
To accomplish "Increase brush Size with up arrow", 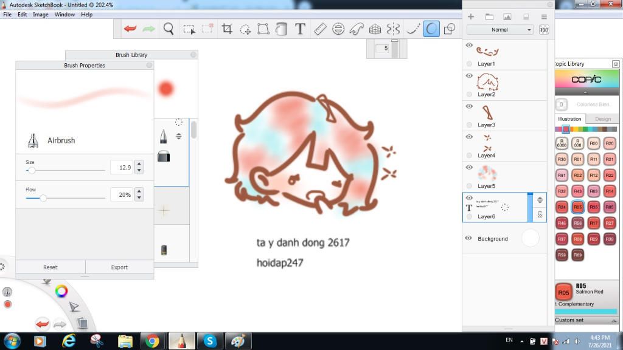I will (x=139, y=164).
